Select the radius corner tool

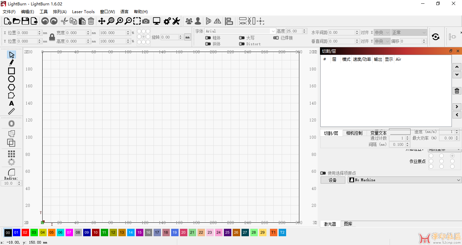click(x=11, y=172)
